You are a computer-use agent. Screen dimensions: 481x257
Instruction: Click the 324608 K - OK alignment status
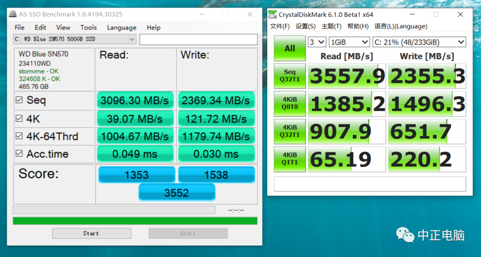(39, 79)
